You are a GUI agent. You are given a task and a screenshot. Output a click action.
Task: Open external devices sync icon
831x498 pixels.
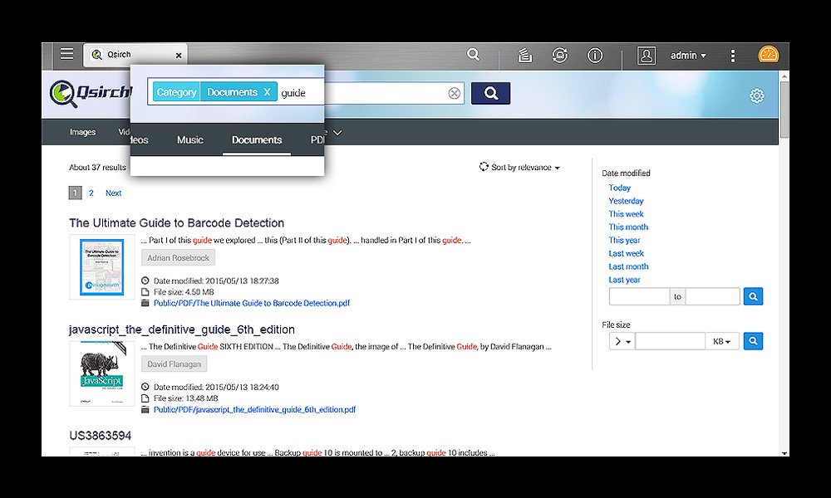click(559, 55)
